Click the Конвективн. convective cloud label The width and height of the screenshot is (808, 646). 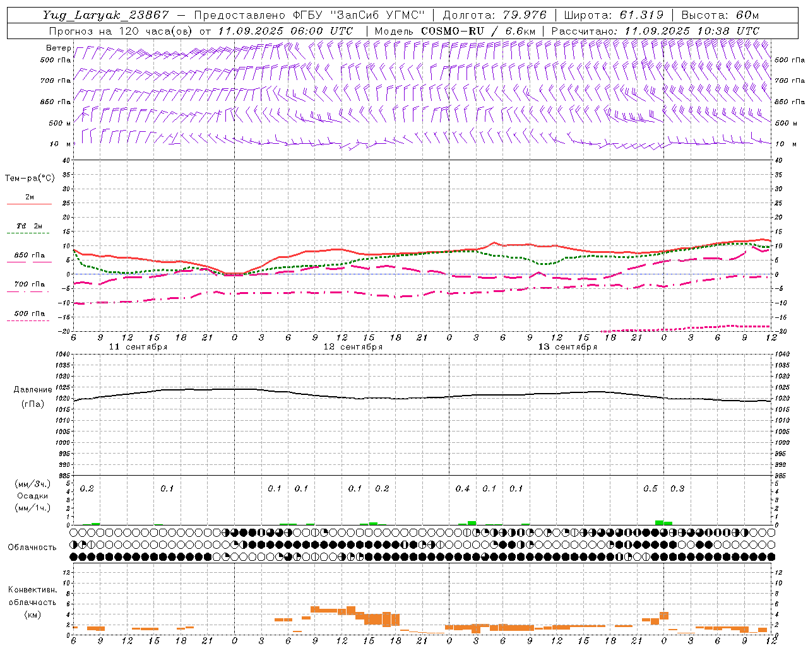[x=32, y=590]
